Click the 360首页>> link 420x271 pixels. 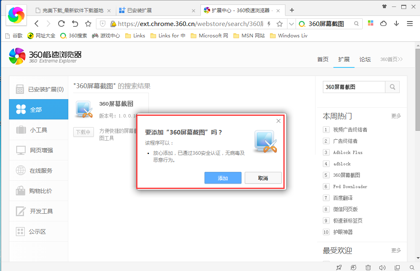(392, 59)
